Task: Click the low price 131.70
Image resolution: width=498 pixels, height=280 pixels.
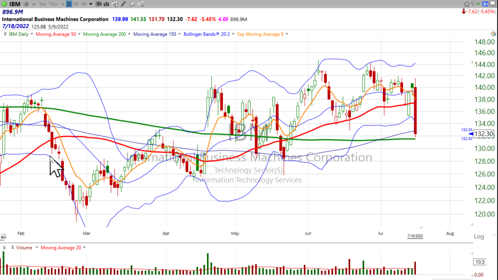Action: click(157, 19)
